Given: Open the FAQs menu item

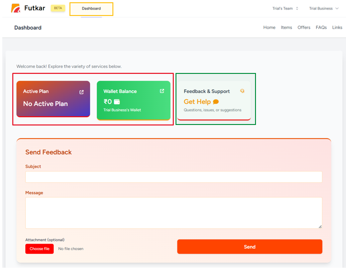Looking at the screenshot, I should (x=321, y=27).
